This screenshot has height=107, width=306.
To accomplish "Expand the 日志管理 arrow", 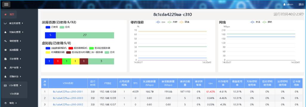I will tap(21, 59).
